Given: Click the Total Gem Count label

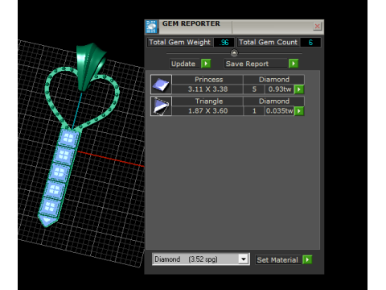Looking at the screenshot, I should [x=269, y=43].
